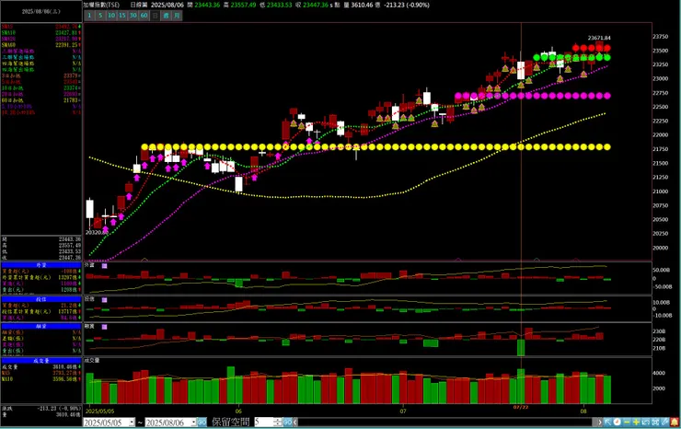681x429 pixels.
Task: Click scrollbar right arrow button
Action: coord(600,422)
